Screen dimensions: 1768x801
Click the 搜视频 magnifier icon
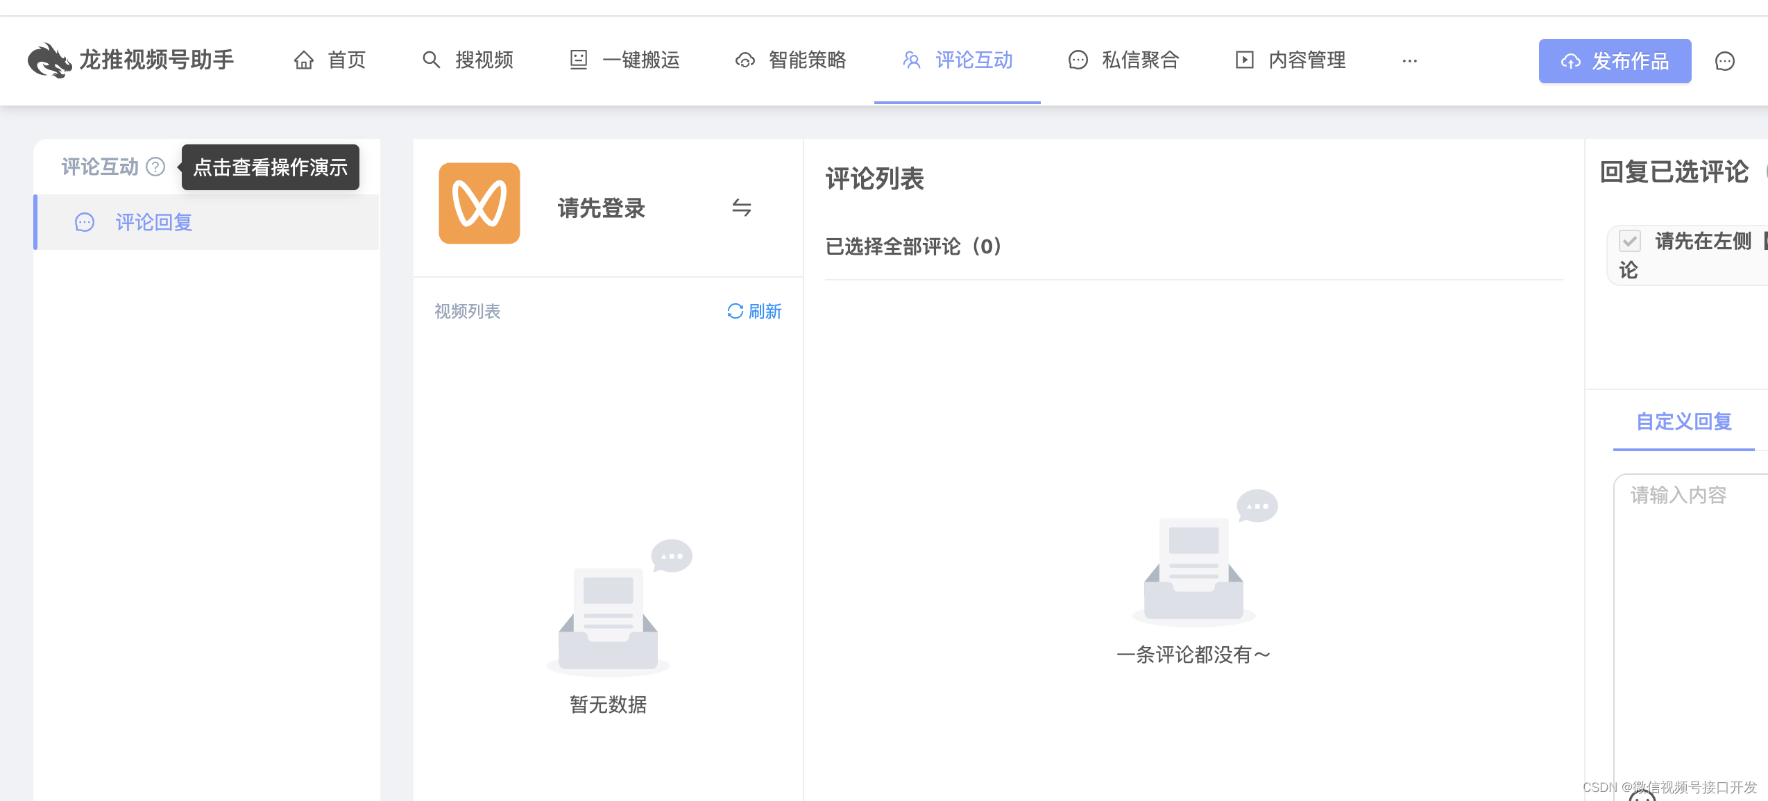(431, 60)
